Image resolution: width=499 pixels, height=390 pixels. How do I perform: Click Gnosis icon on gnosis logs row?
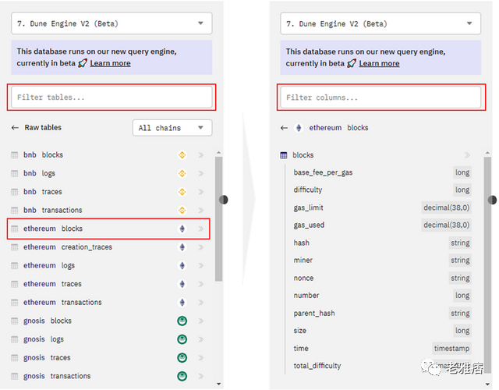coord(182,339)
